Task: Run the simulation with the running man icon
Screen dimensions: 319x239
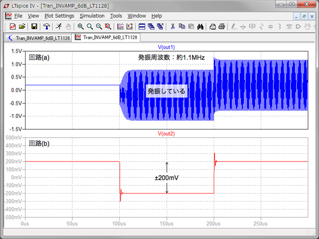Action: 59,26
